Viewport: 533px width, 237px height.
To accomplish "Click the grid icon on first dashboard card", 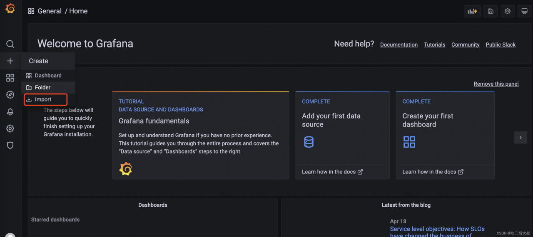I will (x=409, y=142).
